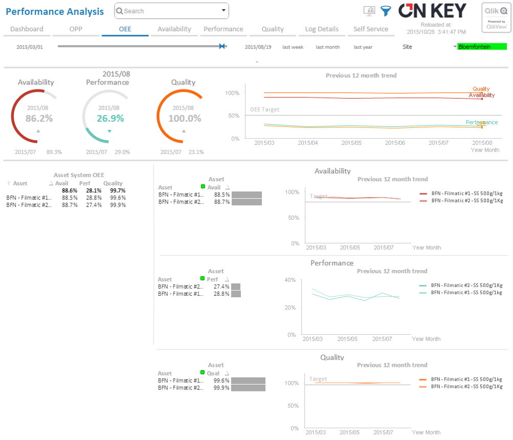The image size is (513, 440).
Task: Click Performance legend swatch for Filmatic #1
Action: click(x=422, y=293)
